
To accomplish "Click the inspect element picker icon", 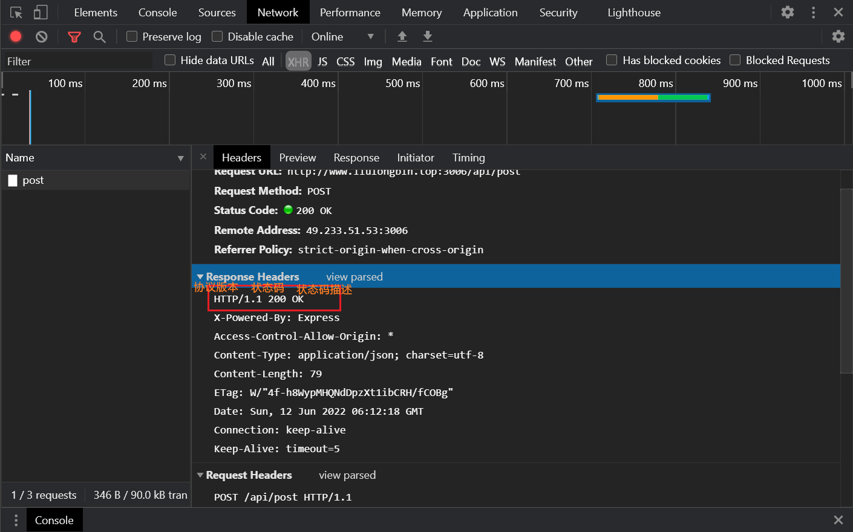I will click(x=16, y=13).
